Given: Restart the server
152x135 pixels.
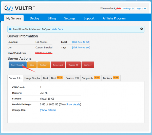Looking at the screenshot, I should click(x=44, y=65).
